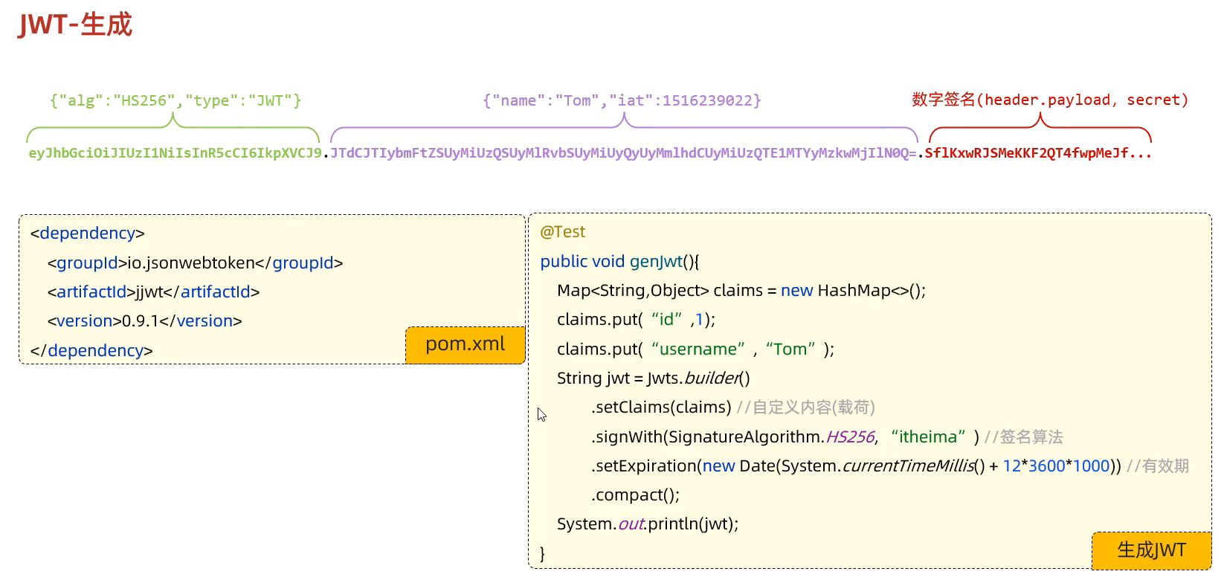Image resolution: width=1224 pixels, height=580 pixels.
Task: Click the genJwt method declaration
Action: coord(619,261)
